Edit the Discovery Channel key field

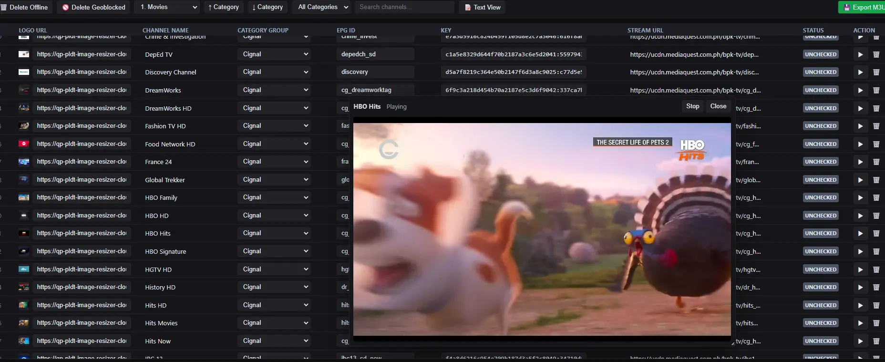tap(514, 72)
